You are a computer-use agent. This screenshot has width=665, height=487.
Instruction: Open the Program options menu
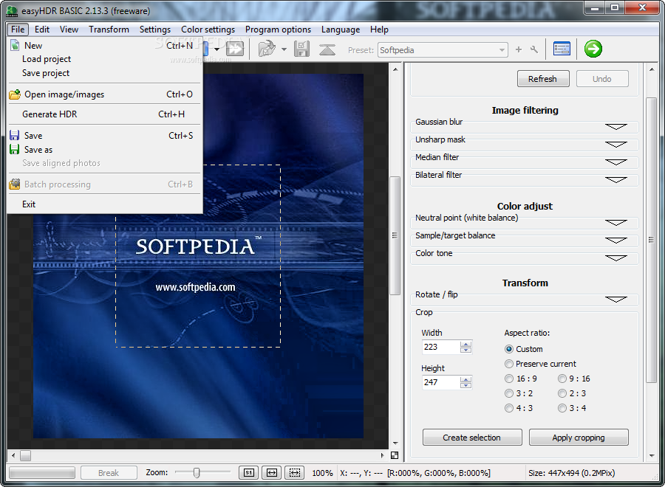tap(278, 30)
